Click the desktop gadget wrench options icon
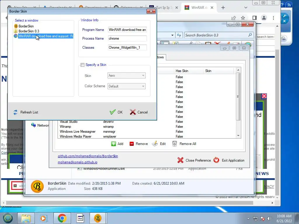Viewport: 299px width, 224px height. click(x=285, y=16)
